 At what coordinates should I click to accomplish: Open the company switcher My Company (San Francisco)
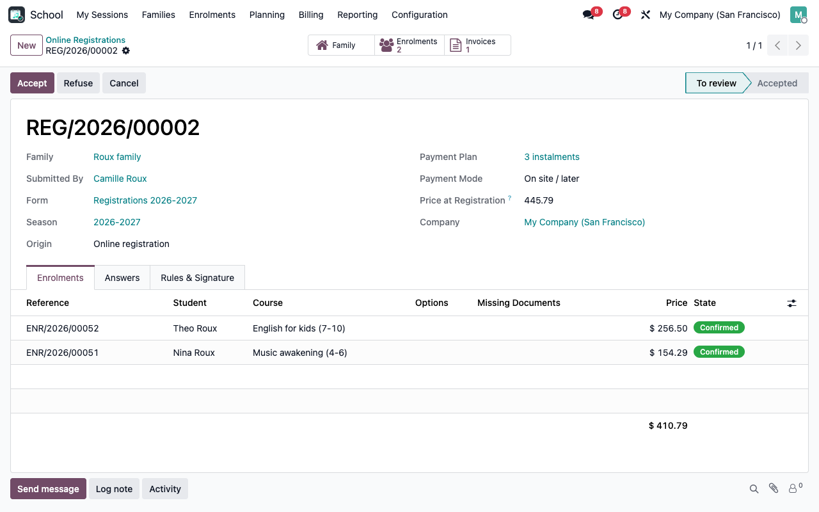pyautogui.click(x=720, y=15)
